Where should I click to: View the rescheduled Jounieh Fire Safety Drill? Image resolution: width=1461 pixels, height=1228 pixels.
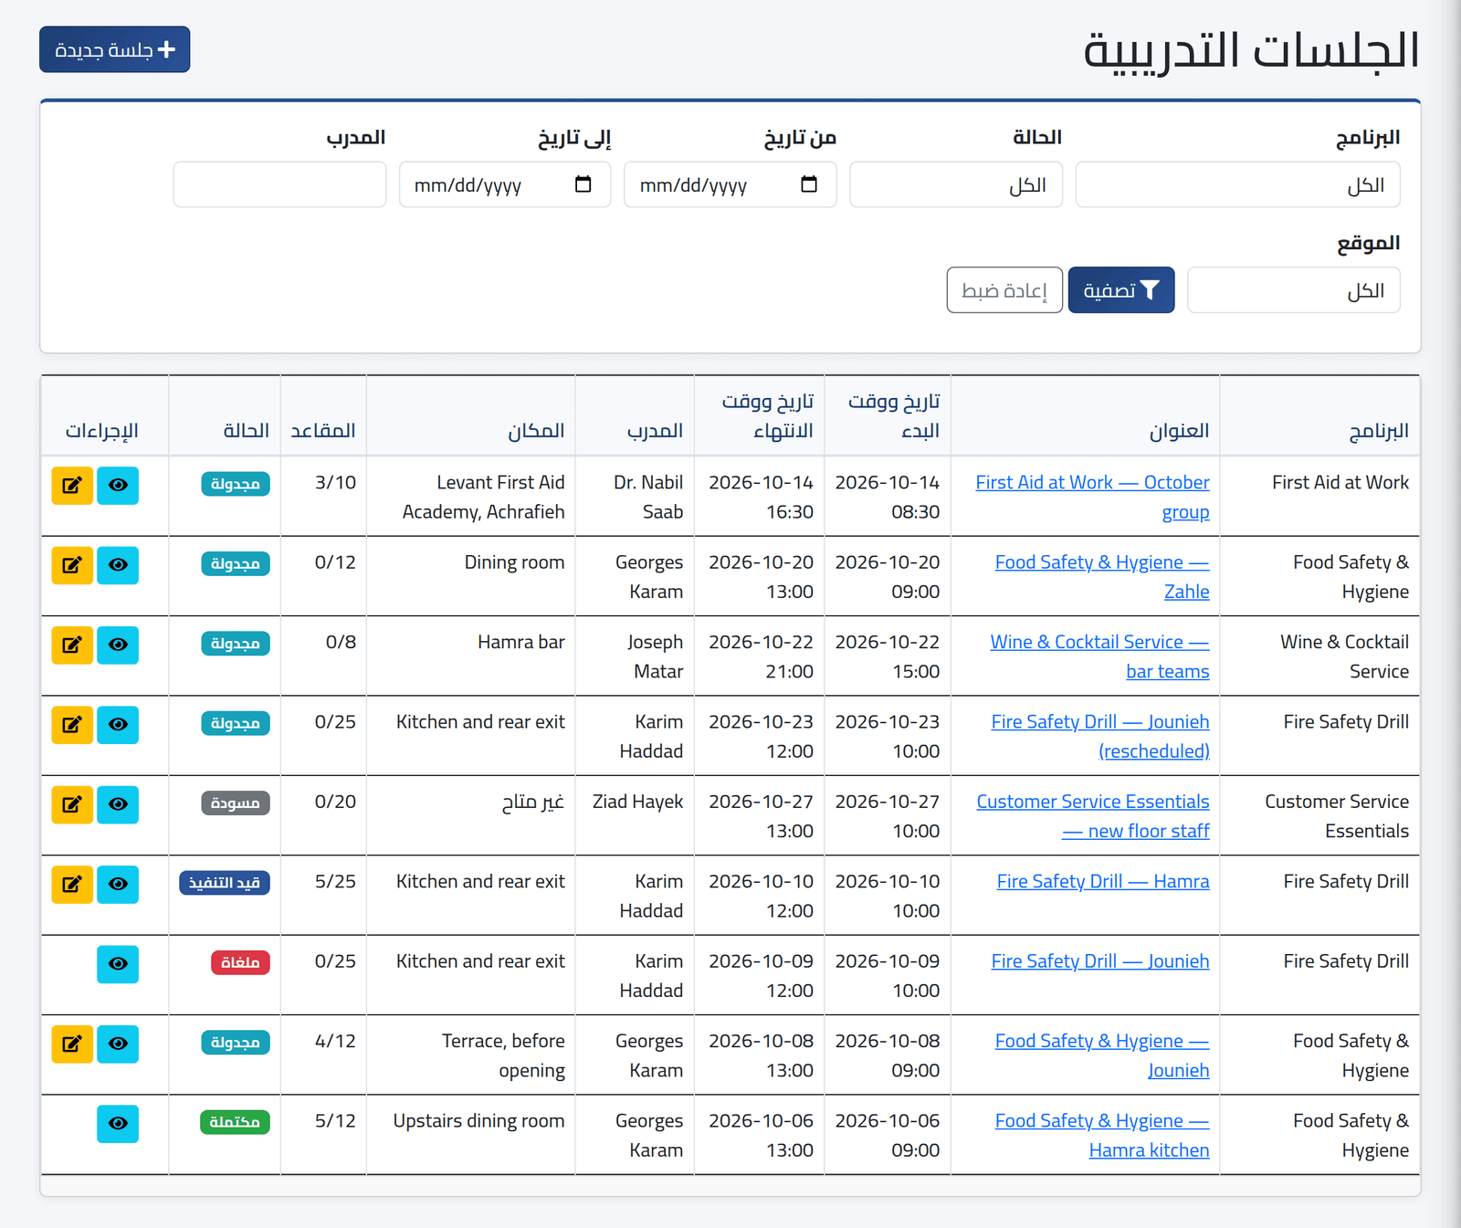pos(118,725)
